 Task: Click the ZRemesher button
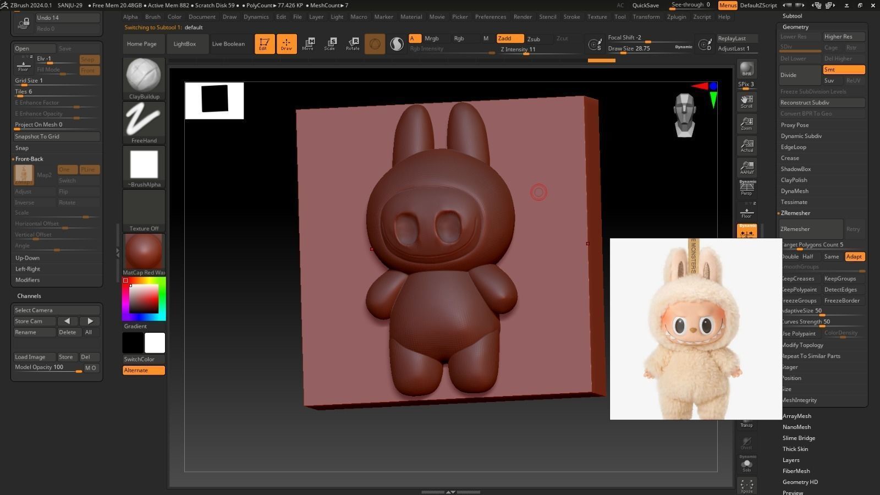[811, 229]
